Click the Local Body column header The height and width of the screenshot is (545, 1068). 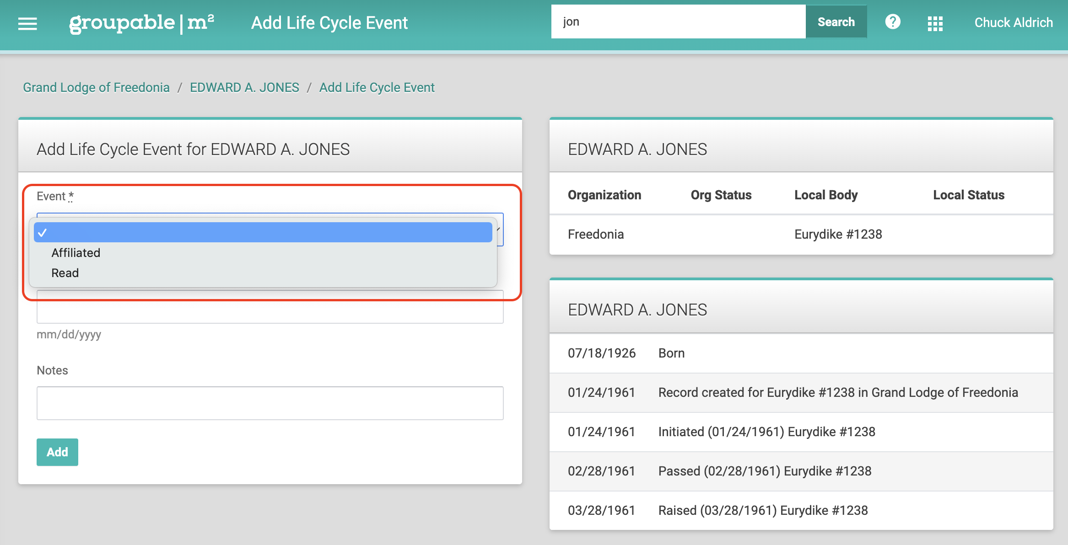pos(826,195)
